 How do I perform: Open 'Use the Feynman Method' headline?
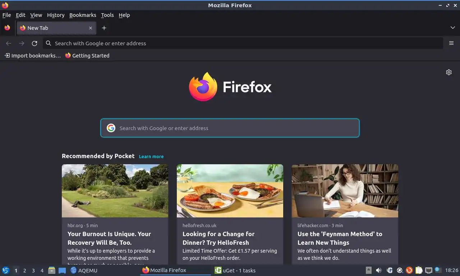(x=340, y=238)
